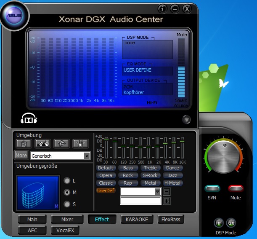Switch to the Main tab
257x239 pixels.
(32, 219)
